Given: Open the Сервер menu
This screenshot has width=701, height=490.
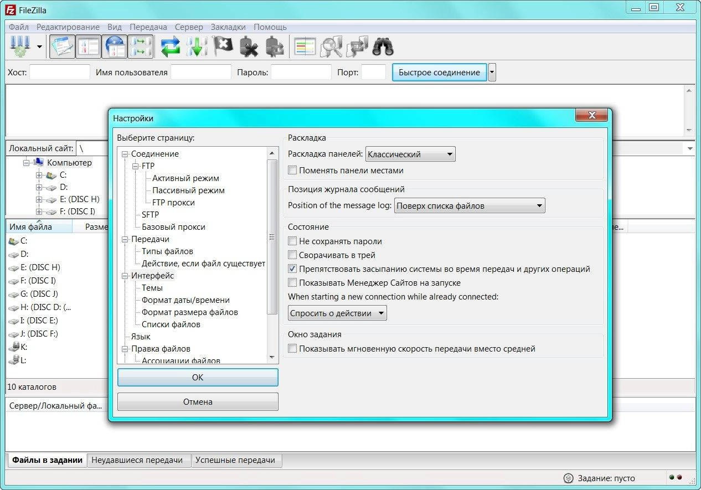Looking at the screenshot, I should 189,27.
